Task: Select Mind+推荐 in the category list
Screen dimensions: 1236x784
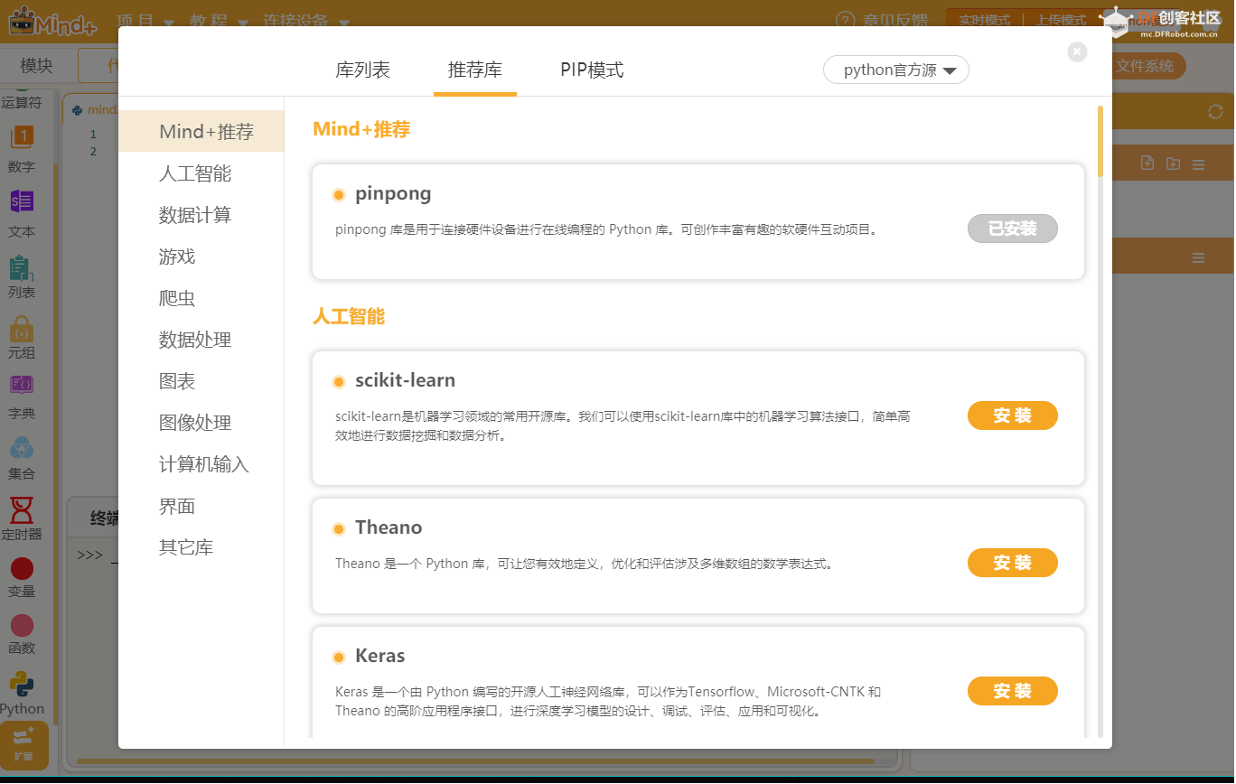Action: point(201,132)
